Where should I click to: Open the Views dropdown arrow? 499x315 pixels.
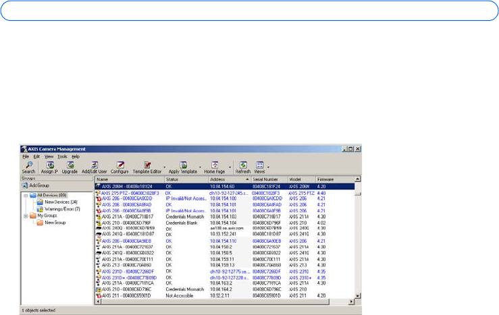269,167
